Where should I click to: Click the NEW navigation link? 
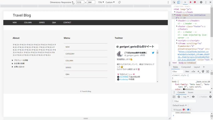pyautogui.click(x=15, y=23)
